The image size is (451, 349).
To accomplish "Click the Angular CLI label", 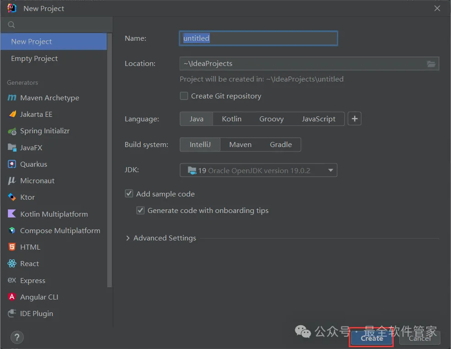I will [39, 297].
